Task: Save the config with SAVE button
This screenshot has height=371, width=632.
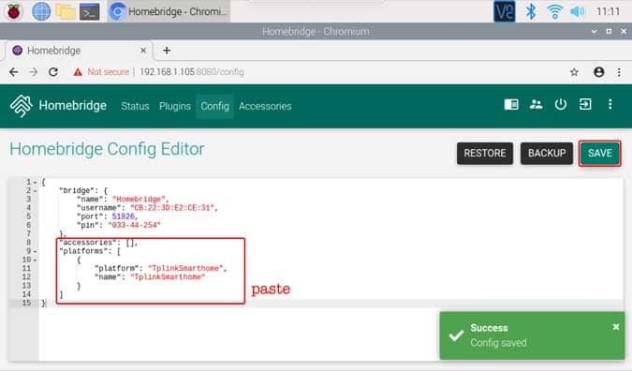Action: pyautogui.click(x=600, y=154)
